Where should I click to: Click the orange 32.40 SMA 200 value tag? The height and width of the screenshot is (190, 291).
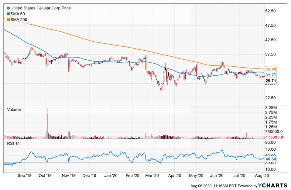[271, 69]
